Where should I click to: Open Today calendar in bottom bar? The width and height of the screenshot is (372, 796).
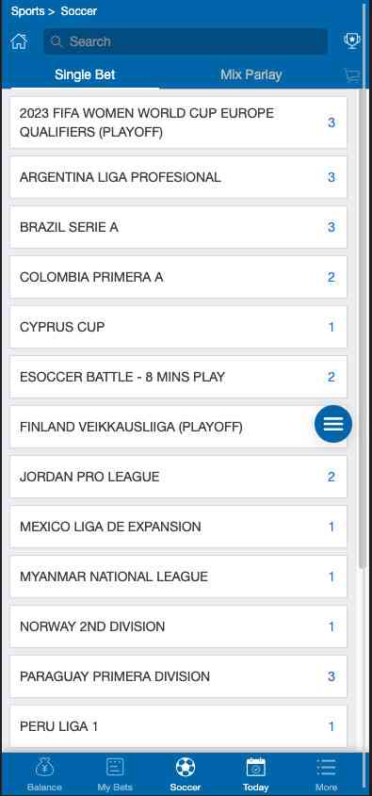click(255, 774)
